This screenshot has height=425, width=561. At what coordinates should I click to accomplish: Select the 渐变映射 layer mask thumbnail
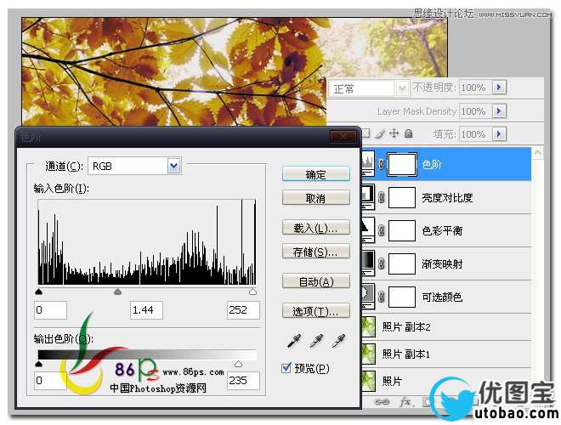(x=402, y=263)
